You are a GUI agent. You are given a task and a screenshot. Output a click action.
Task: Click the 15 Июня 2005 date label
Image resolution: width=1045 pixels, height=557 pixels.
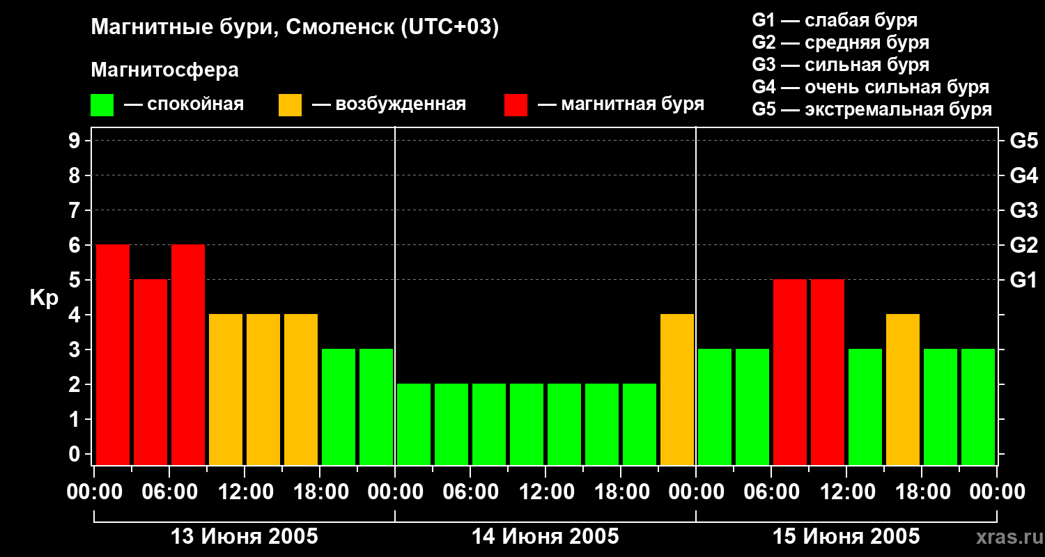coord(846,537)
